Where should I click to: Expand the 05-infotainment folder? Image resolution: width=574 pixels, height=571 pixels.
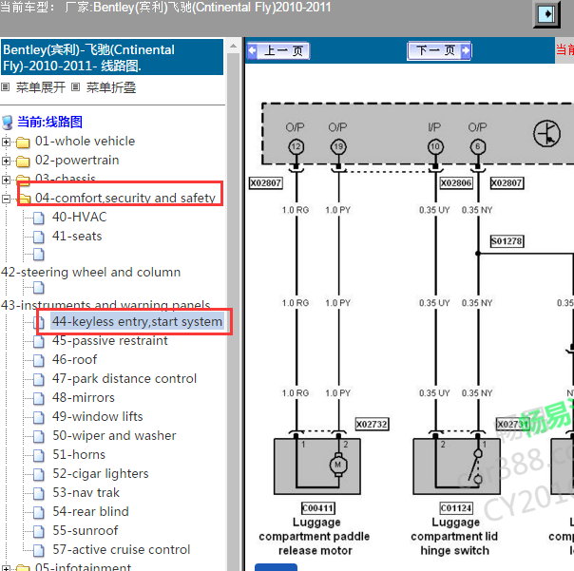coord(6,568)
